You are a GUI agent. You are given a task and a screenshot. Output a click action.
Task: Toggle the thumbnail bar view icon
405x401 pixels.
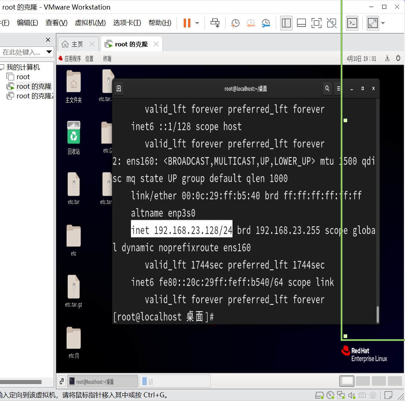301,23
